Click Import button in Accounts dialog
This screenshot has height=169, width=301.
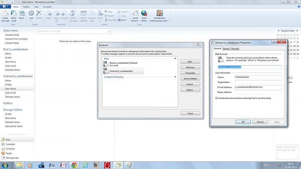pos(190,84)
